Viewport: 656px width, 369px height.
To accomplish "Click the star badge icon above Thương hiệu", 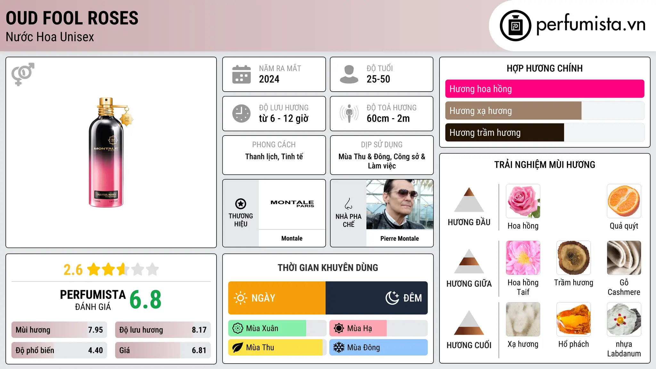I will tap(241, 204).
